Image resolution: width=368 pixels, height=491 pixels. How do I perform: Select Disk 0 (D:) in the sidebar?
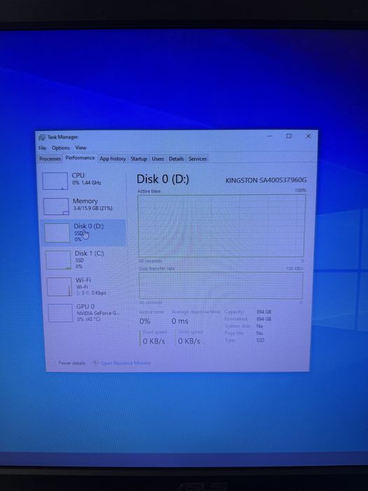click(84, 233)
